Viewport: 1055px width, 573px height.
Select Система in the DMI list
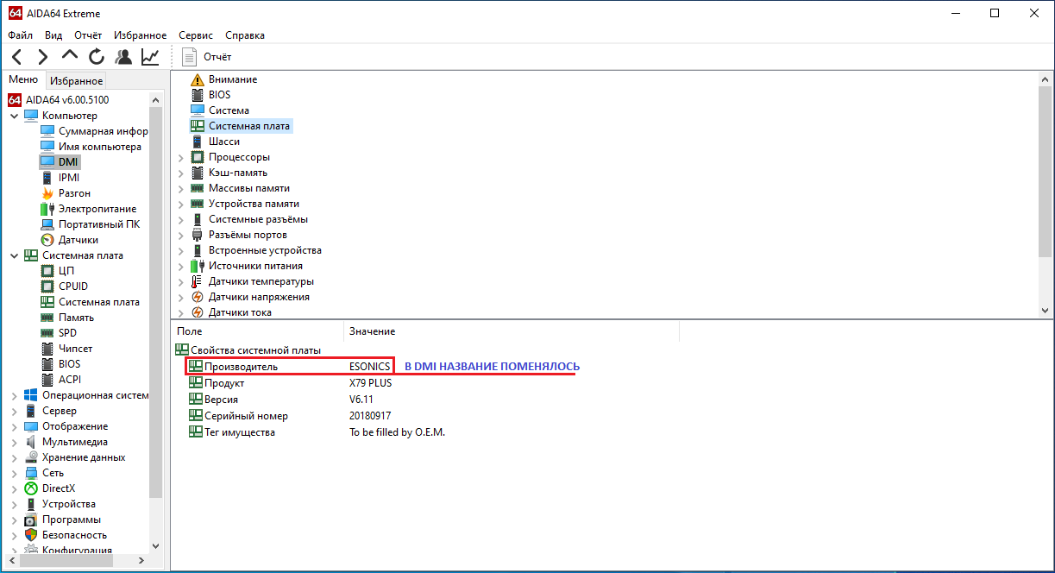(x=219, y=110)
